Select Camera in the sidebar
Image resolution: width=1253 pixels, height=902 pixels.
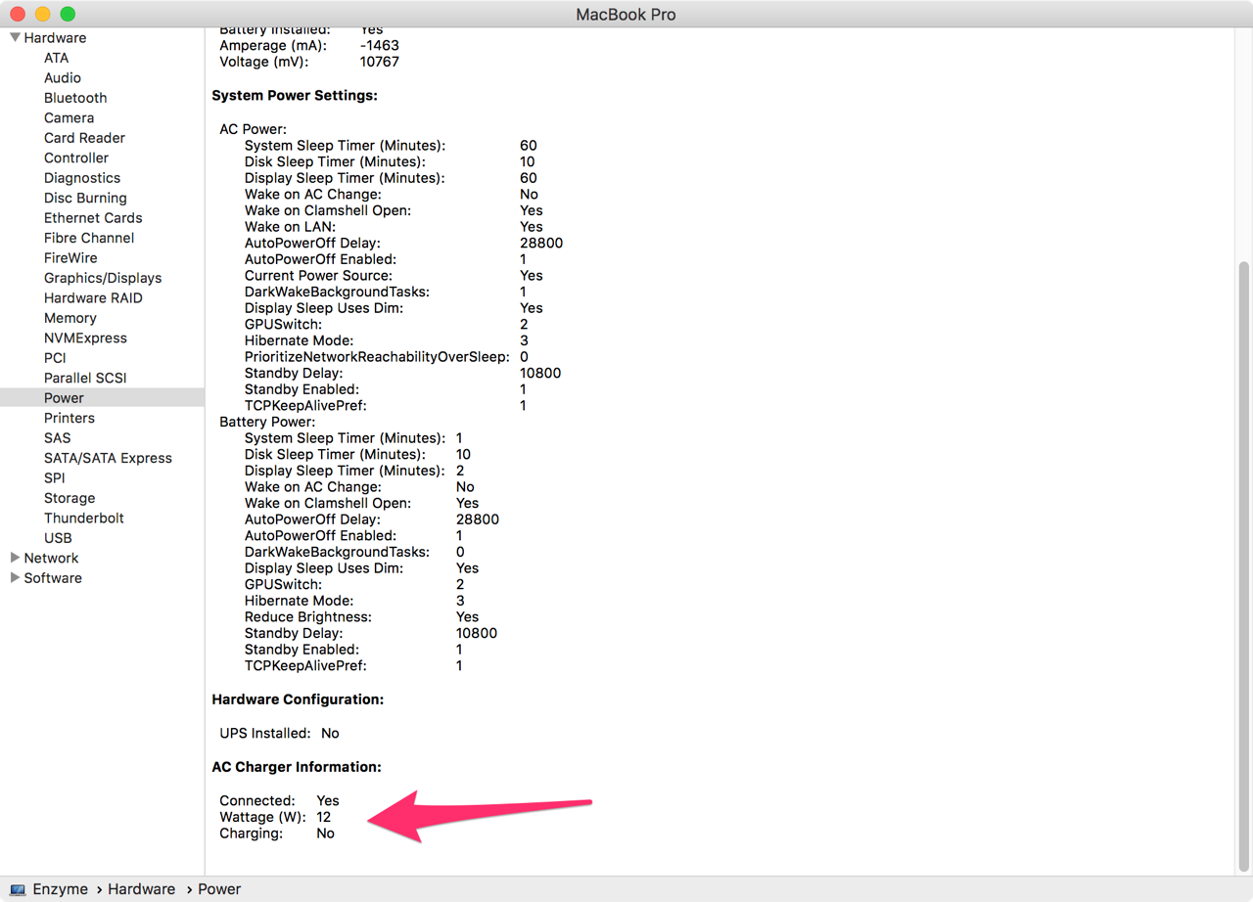(69, 117)
